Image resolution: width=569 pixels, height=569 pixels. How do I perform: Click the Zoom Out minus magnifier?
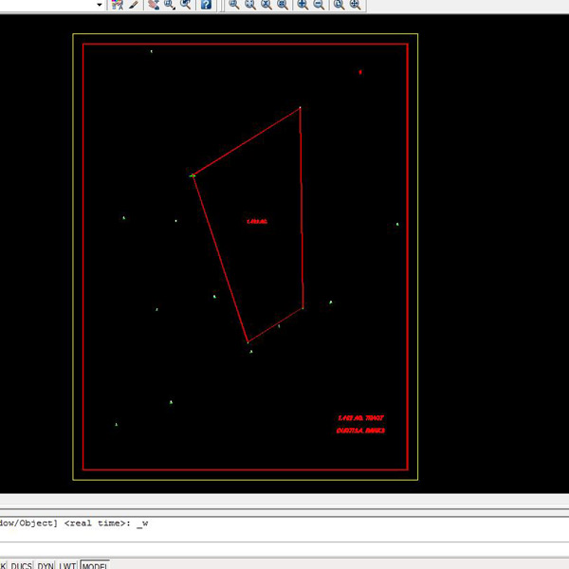[x=319, y=5]
